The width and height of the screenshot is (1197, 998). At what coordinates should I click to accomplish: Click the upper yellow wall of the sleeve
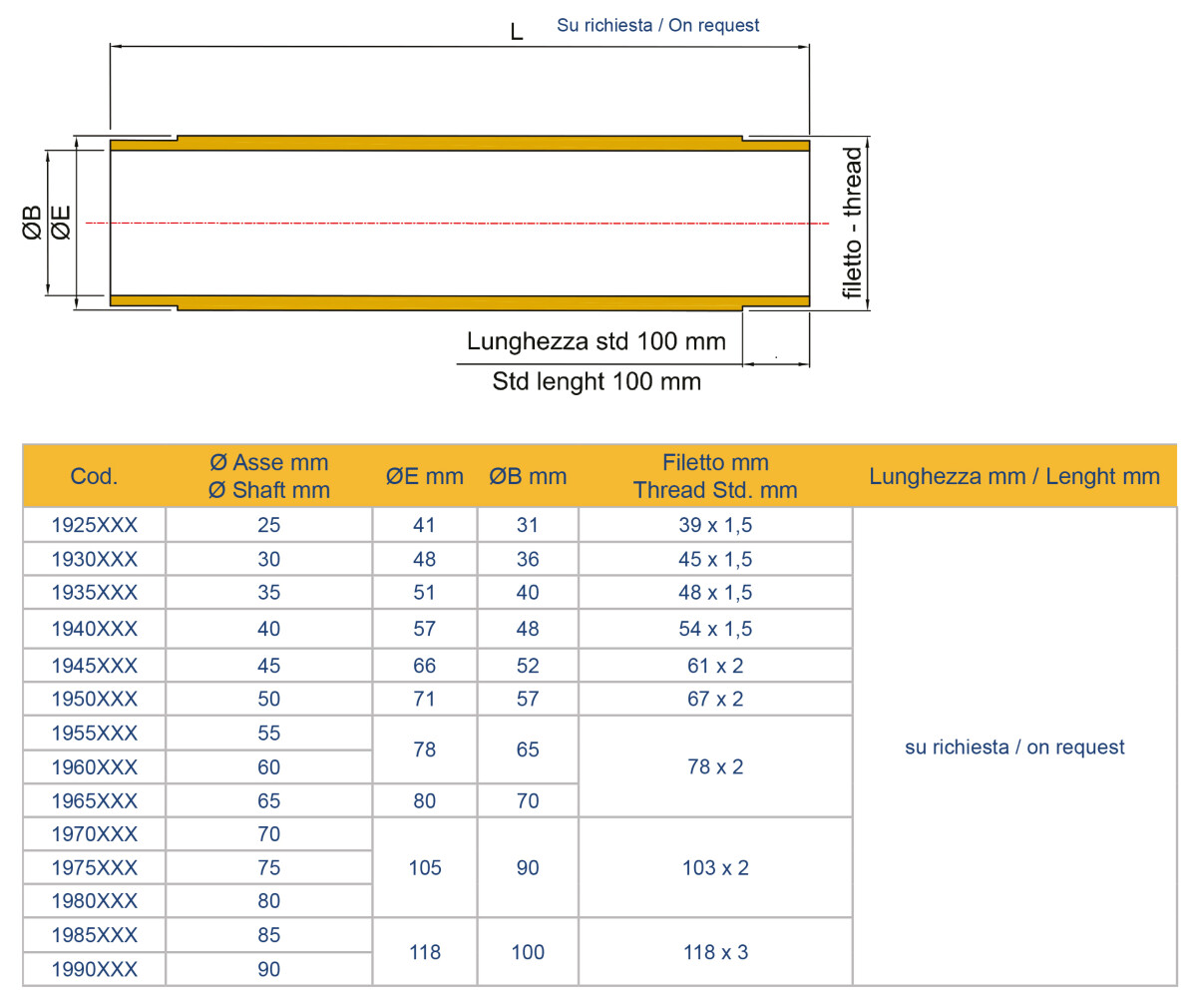459,144
